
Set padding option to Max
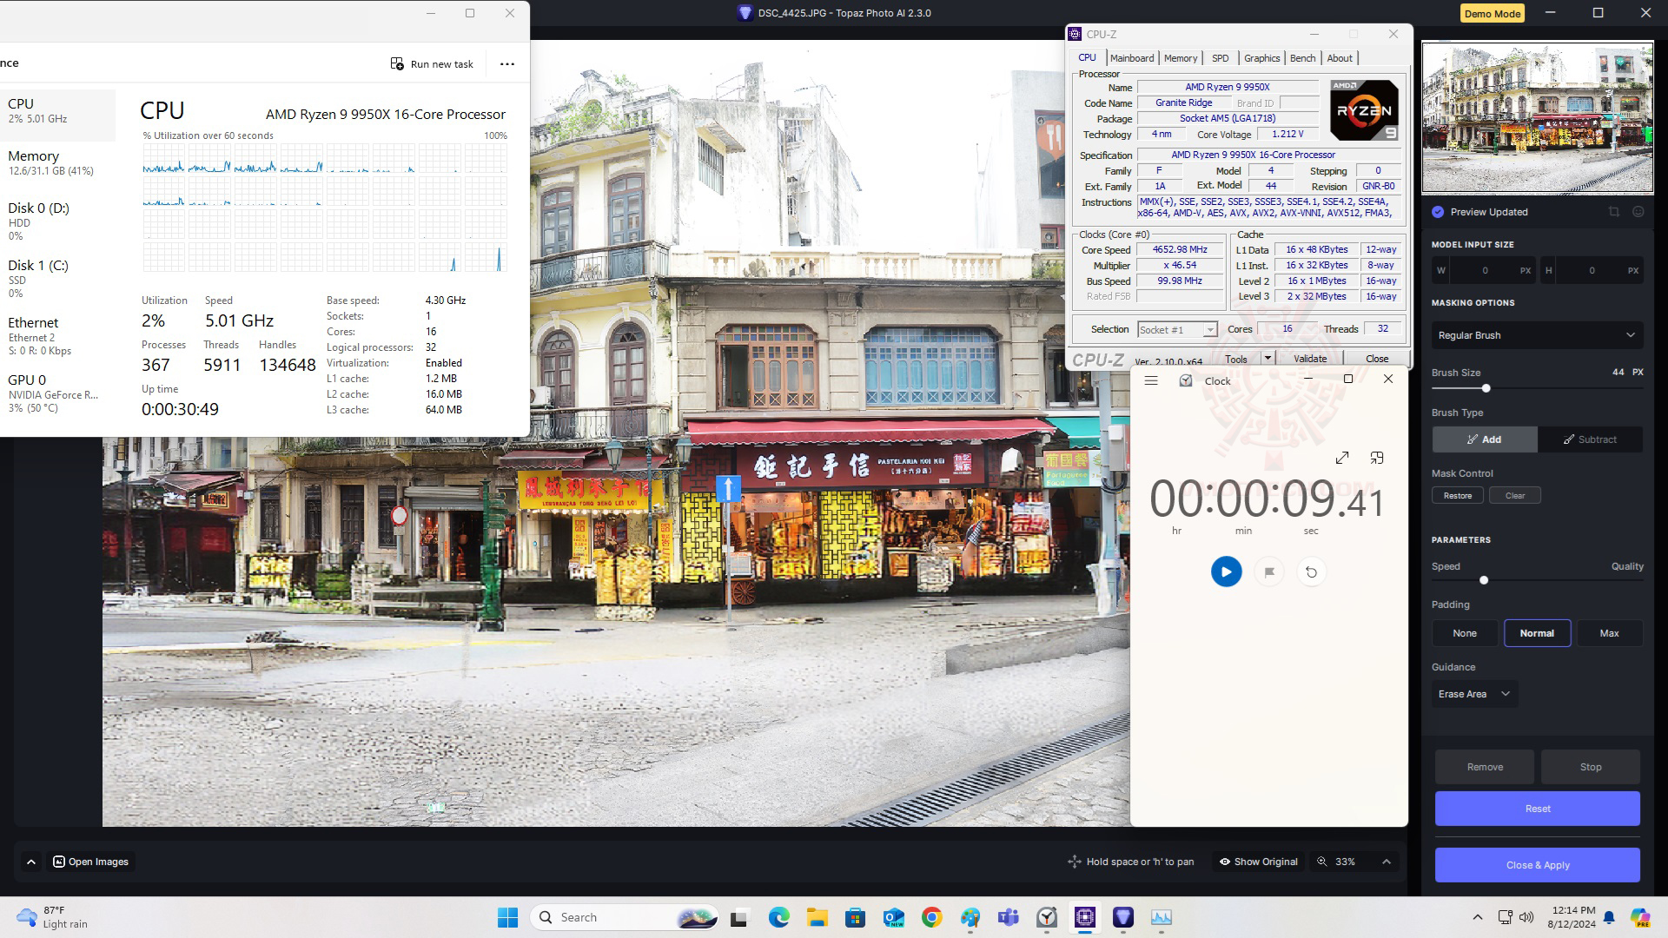point(1609,633)
